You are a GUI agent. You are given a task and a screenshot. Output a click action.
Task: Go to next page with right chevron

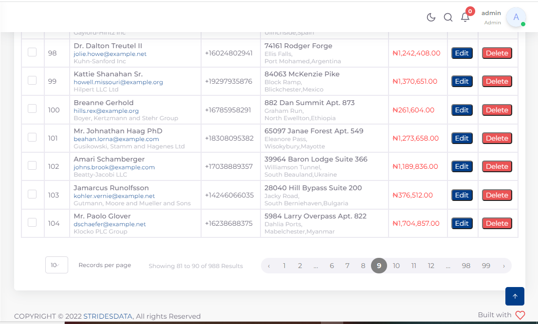(x=503, y=266)
